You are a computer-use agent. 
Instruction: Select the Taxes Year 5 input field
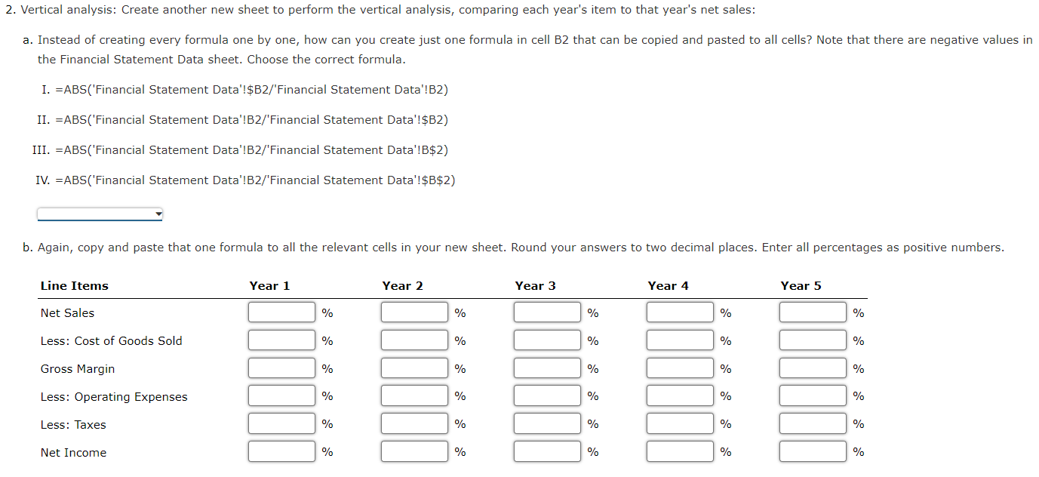coord(813,424)
